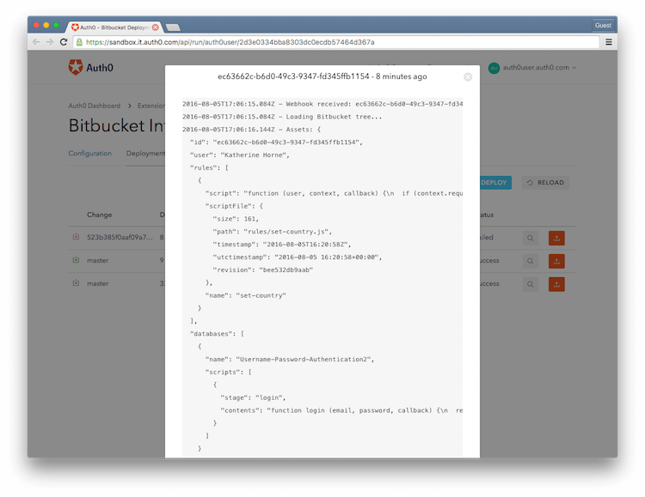
Task: Click the Bitbucket page heading
Action: pos(116,125)
